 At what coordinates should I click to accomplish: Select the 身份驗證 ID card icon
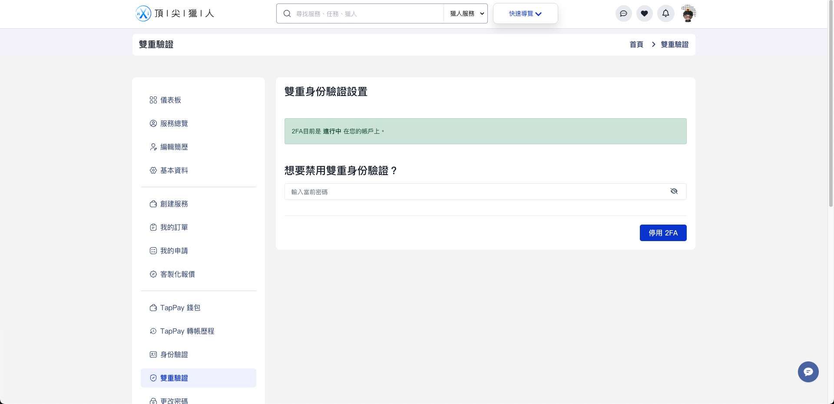pyautogui.click(x=152, y=354)
